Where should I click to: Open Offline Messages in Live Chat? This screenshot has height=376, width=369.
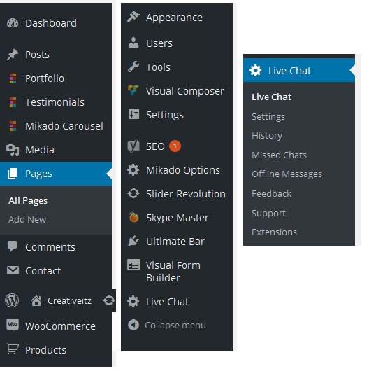(287, 174)
